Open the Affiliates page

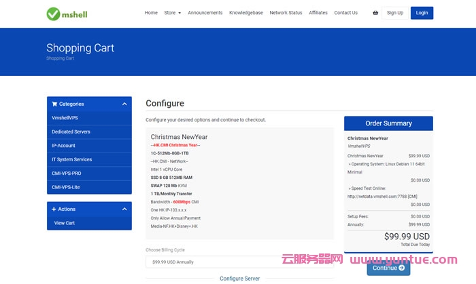(x=318, y=13)
